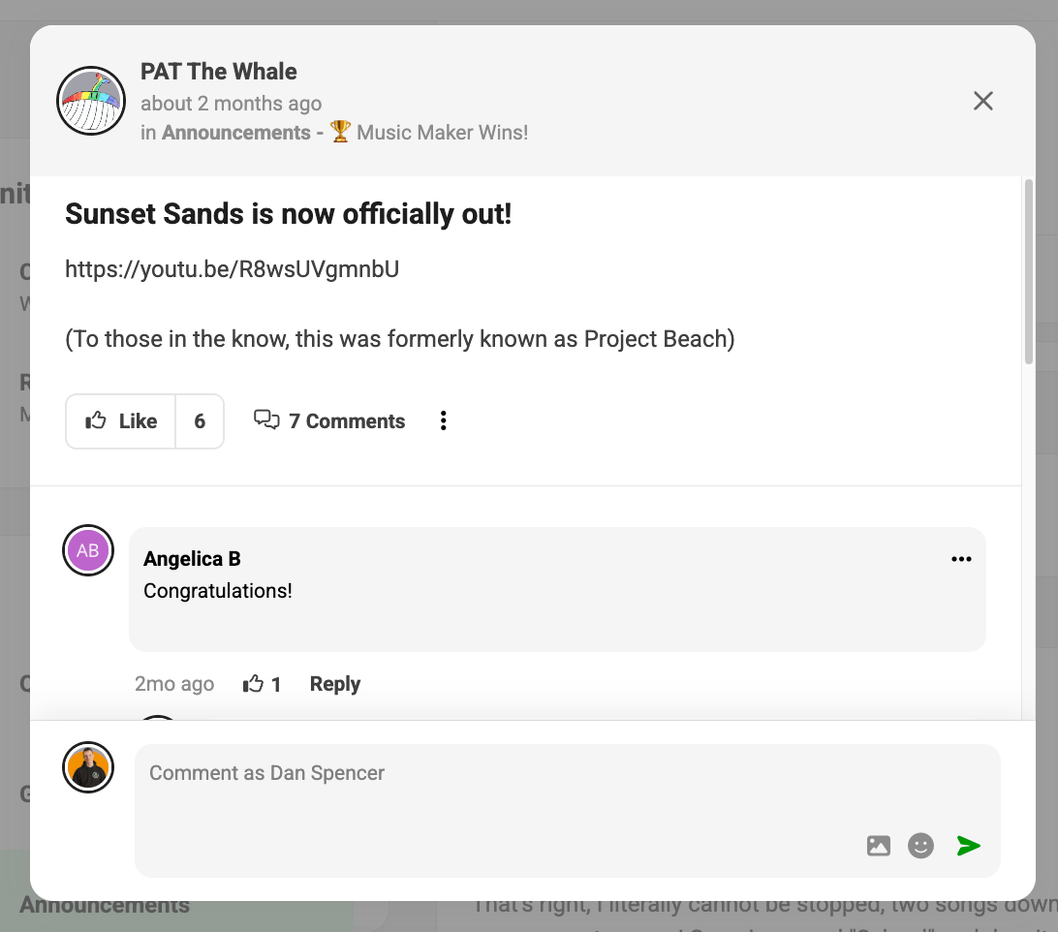The height and width of the screenshot is (932, 1058).
Task: Open post options three-dot menu
Action: click(443, 420)
